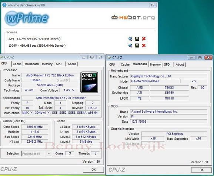The height and width of the screenshot is (176, 214).
Task: Close the wPrime Benchmark window
Action: click(x=153, y=5)
